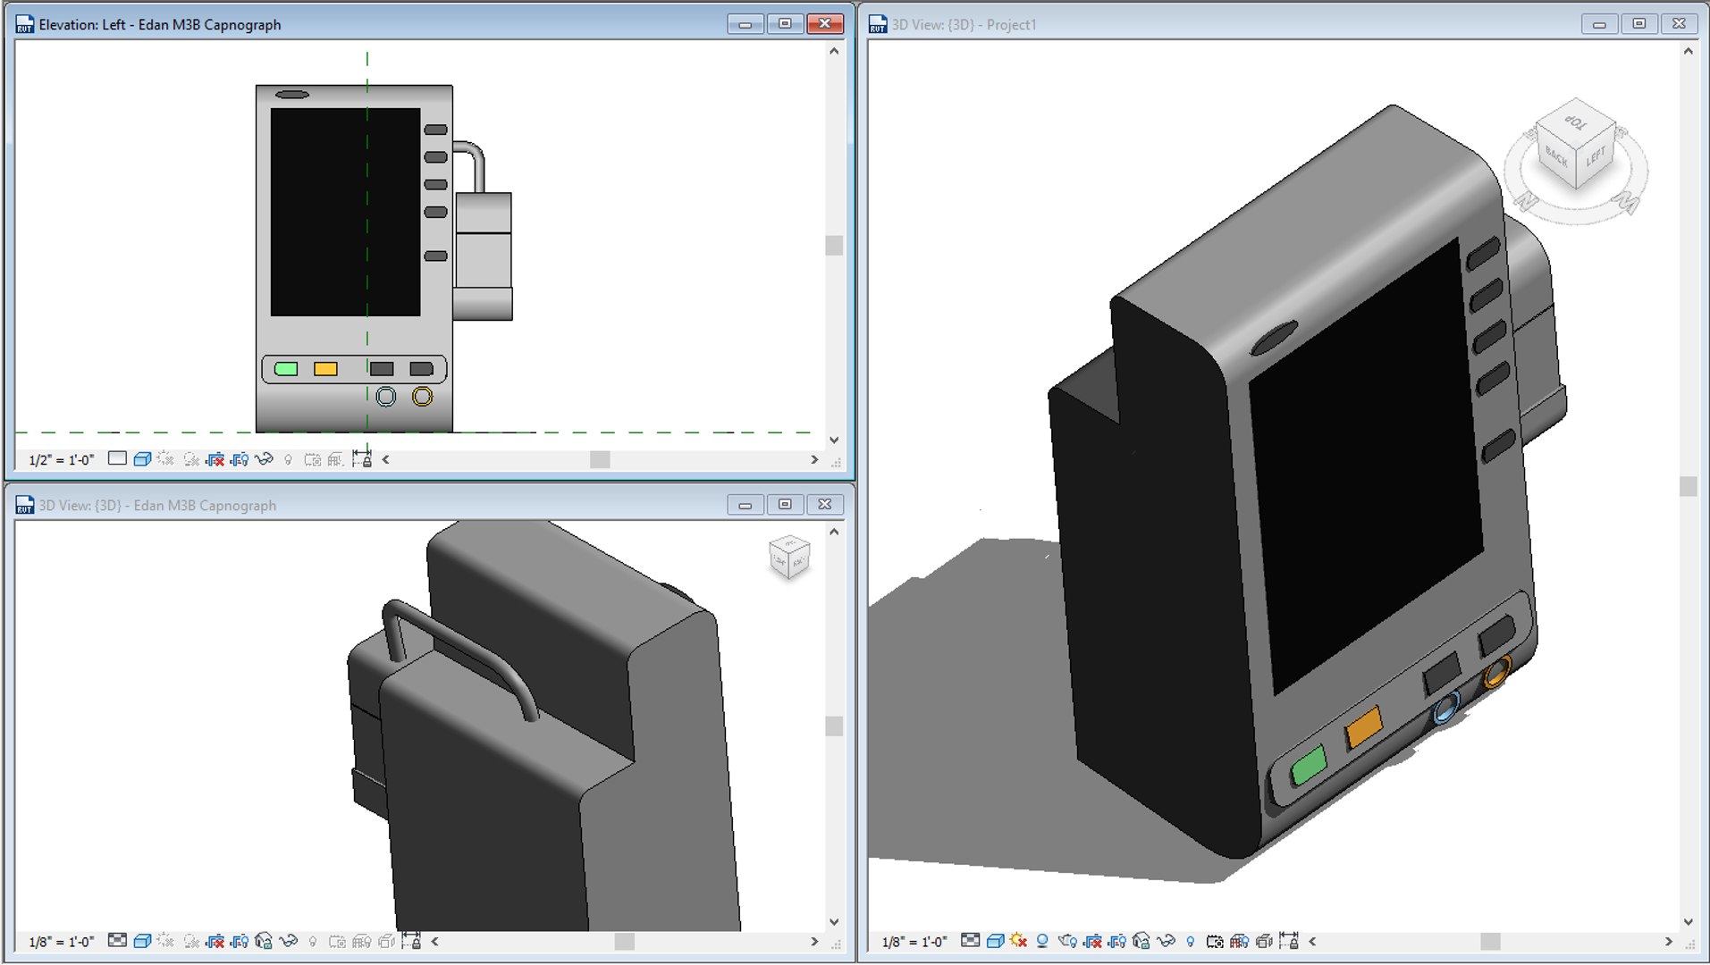
Task: Click LEFT face of Project1 ViewCube
Action: pyautogui.click(x=1596, y=157)
